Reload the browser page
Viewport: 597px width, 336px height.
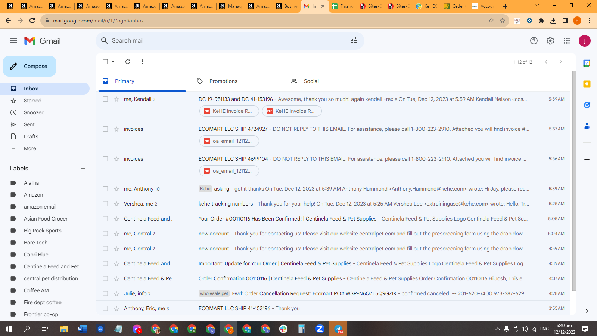pyautogui.click(x=32, y=21)
